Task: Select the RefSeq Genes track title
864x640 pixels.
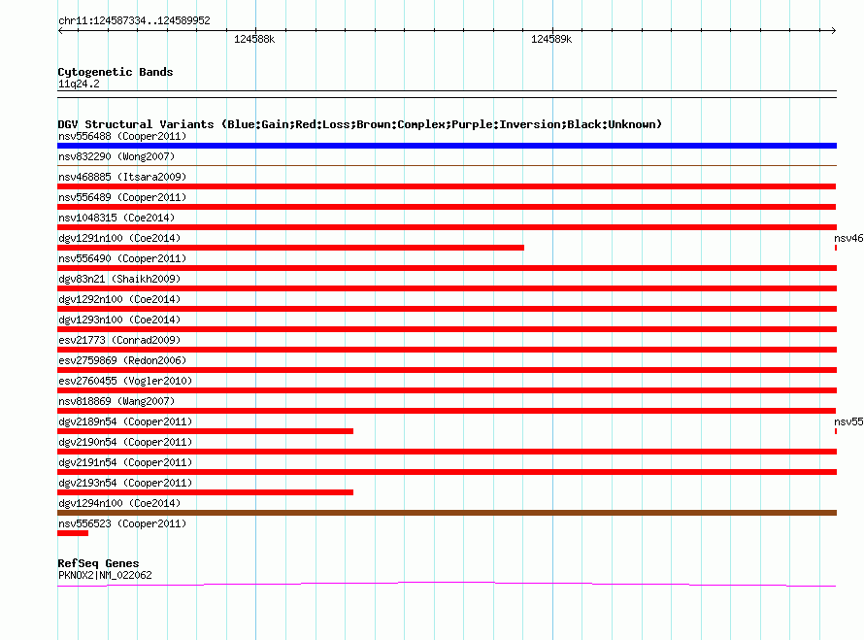Action: point(98,563)
